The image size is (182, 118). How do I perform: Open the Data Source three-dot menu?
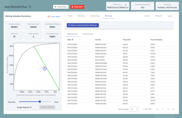tap(126, 5)
